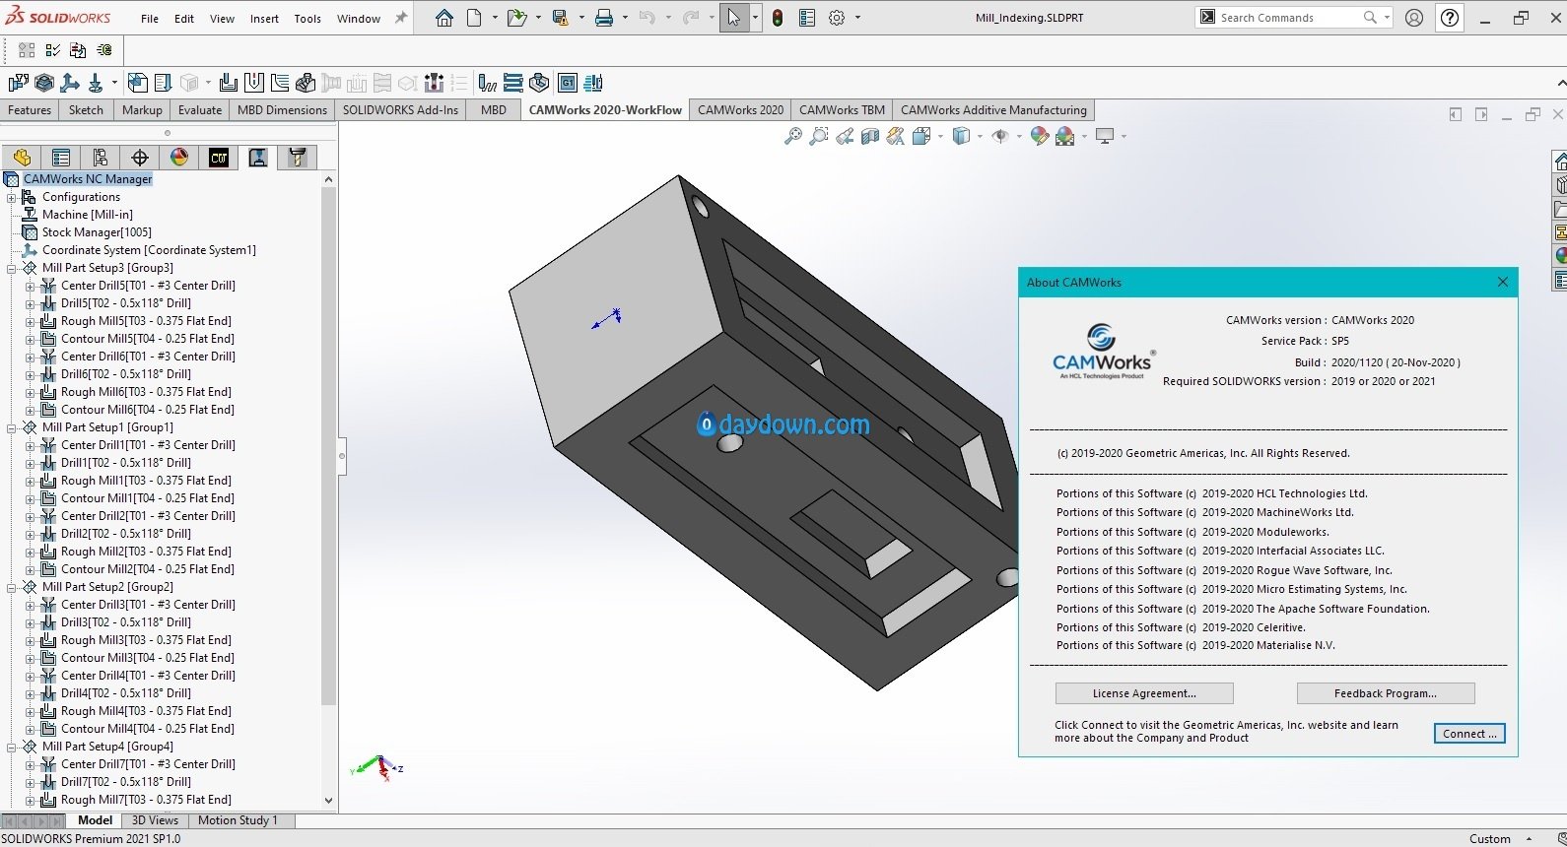
Task: Click the Rebuild traffic light icon
Action: 778,18
